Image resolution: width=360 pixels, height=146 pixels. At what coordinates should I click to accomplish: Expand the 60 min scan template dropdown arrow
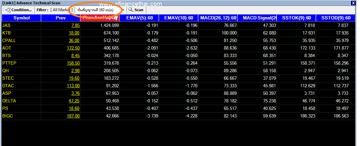123,10
